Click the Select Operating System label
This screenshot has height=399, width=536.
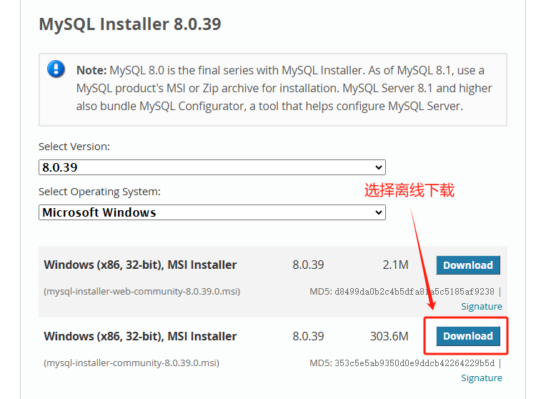coord(99,192)
